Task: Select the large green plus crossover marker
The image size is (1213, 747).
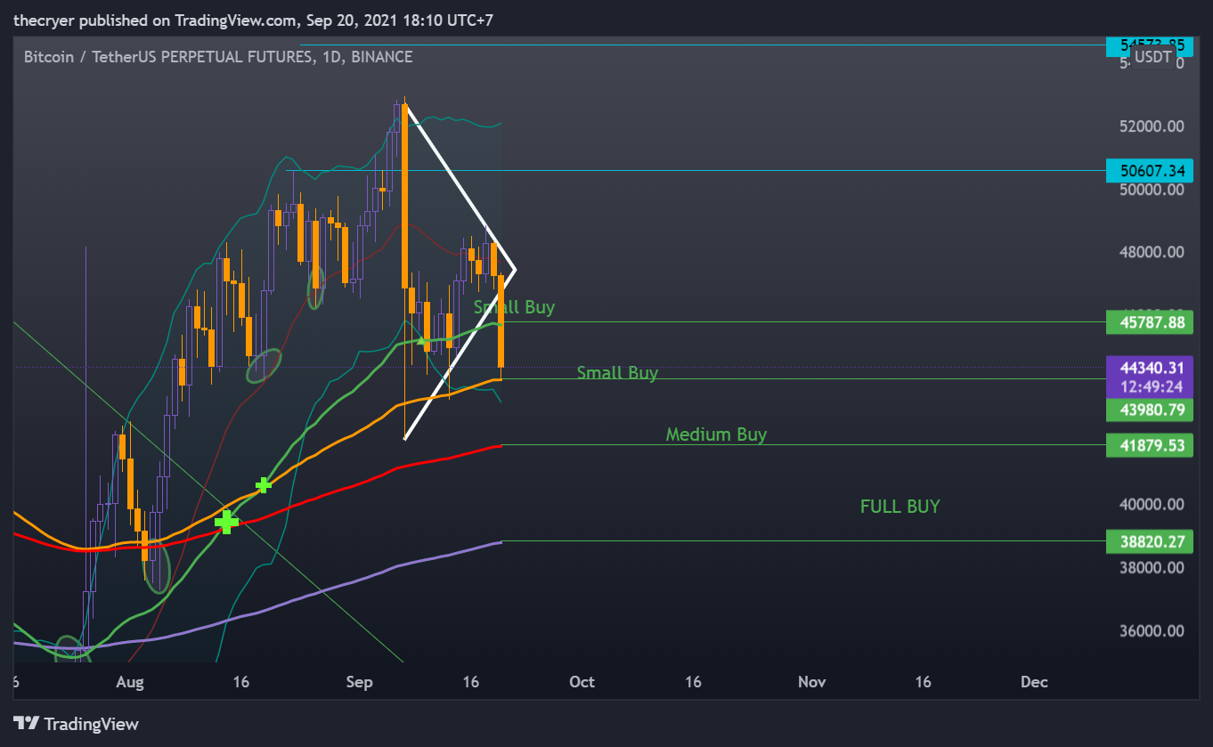Action: [227, 522]
